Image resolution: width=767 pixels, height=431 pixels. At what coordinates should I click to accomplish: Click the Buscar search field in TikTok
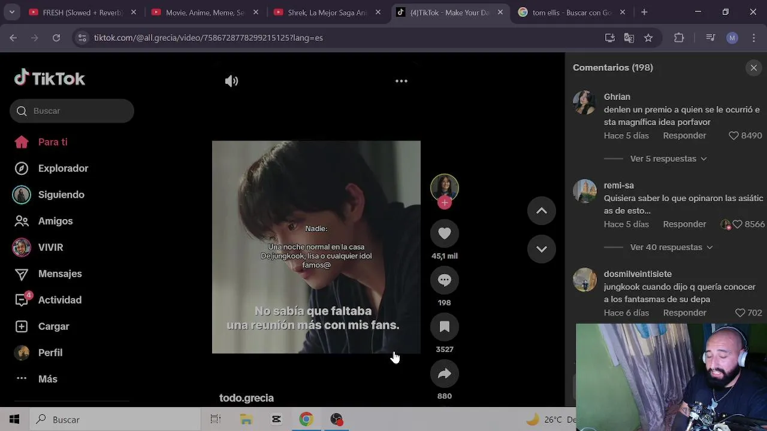(x=72, y=111)
